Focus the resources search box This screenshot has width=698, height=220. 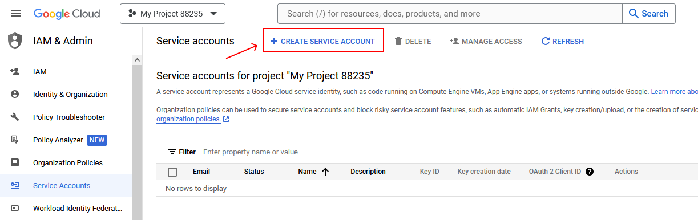tap(450, 14)
